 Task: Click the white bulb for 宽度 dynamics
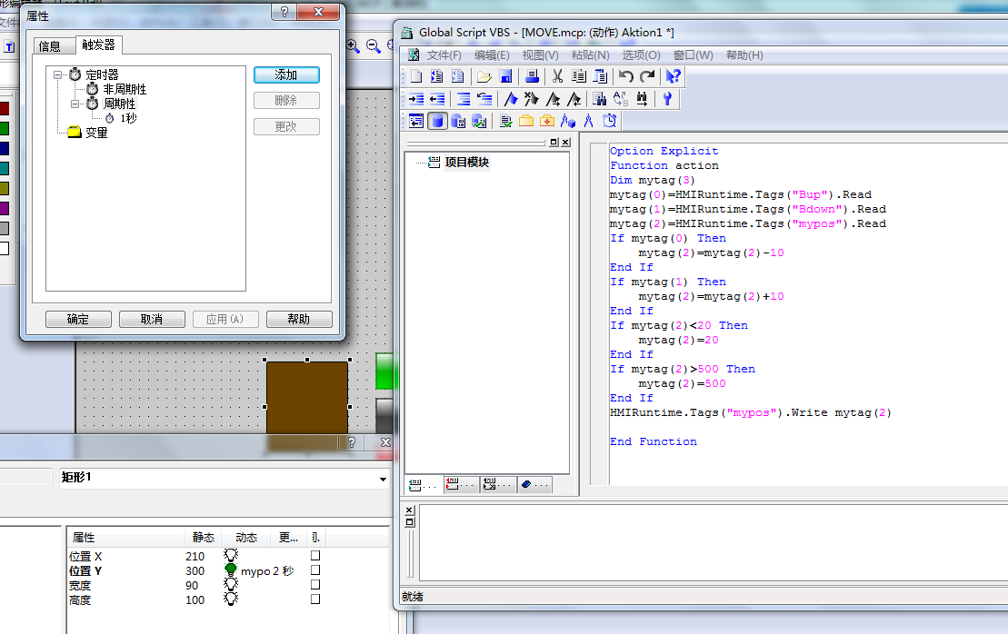click(230, 584)
